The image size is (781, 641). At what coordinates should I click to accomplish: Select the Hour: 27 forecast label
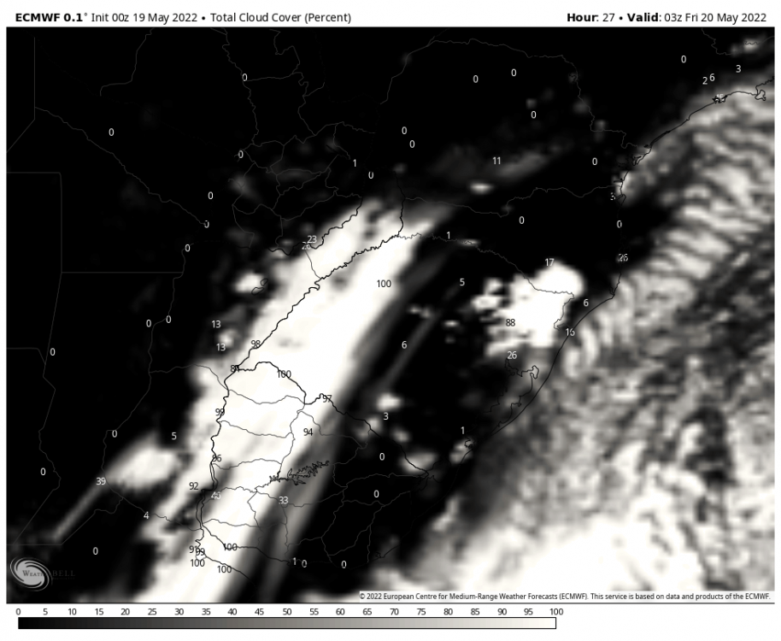pos(590,17)
